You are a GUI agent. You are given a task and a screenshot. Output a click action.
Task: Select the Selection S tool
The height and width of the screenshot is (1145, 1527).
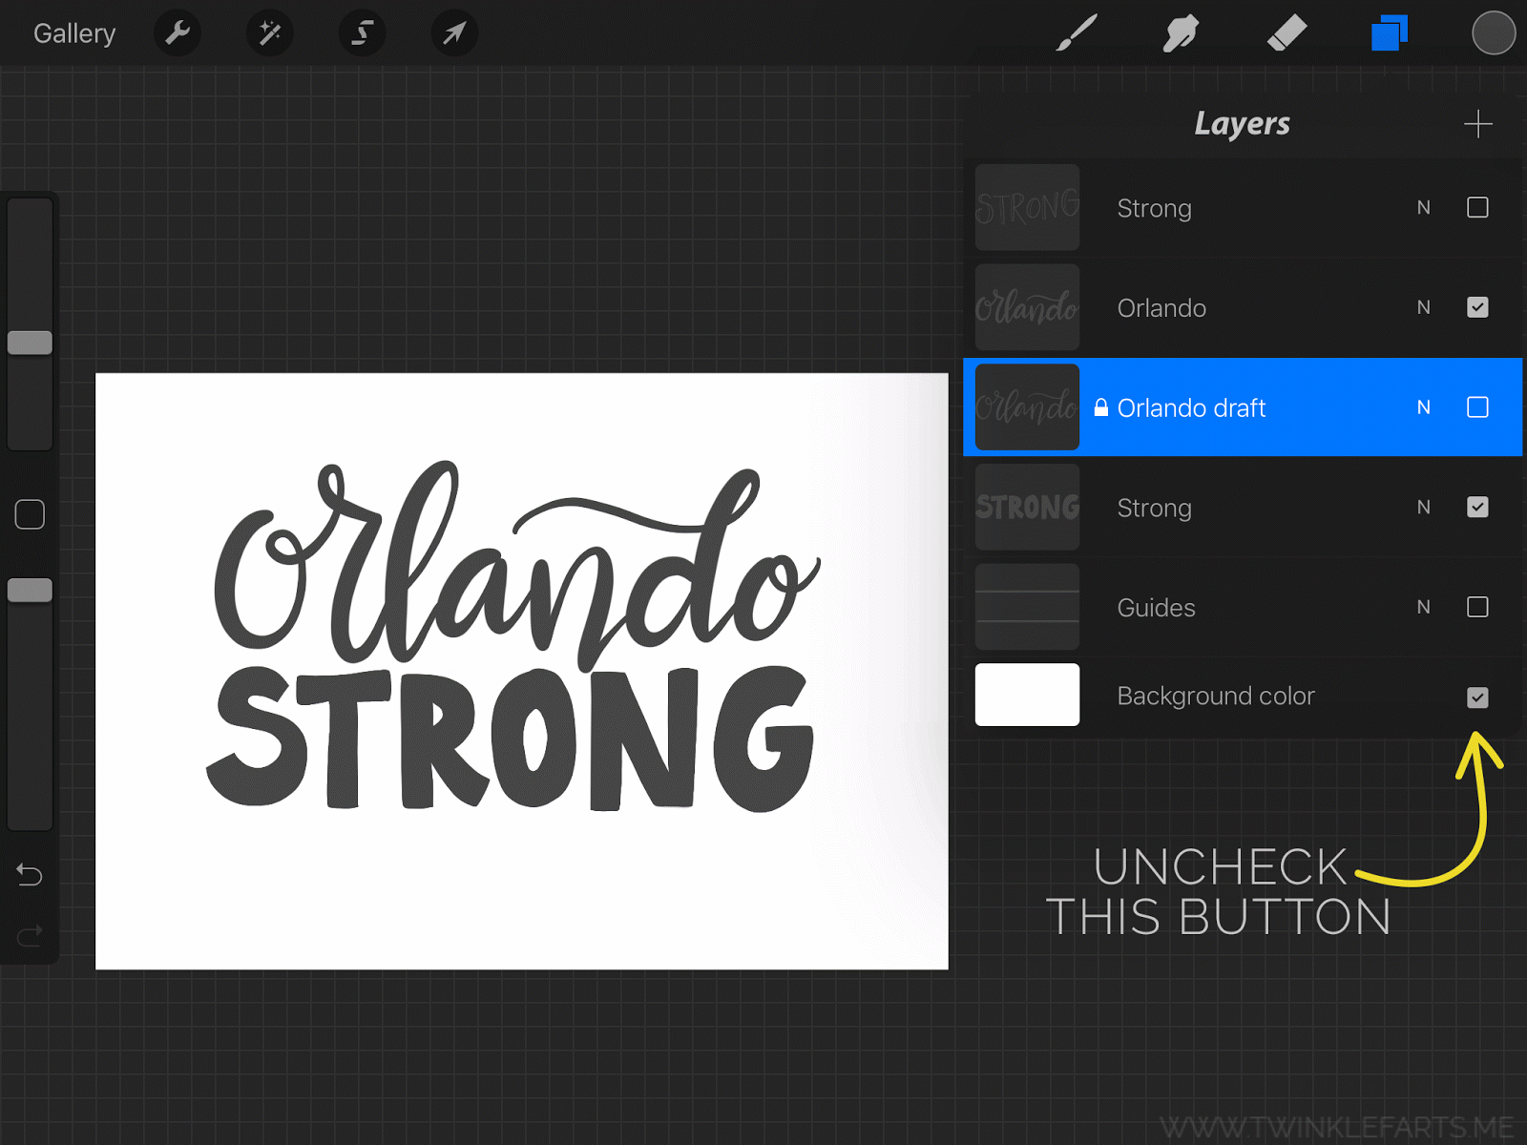pos(363,33)
